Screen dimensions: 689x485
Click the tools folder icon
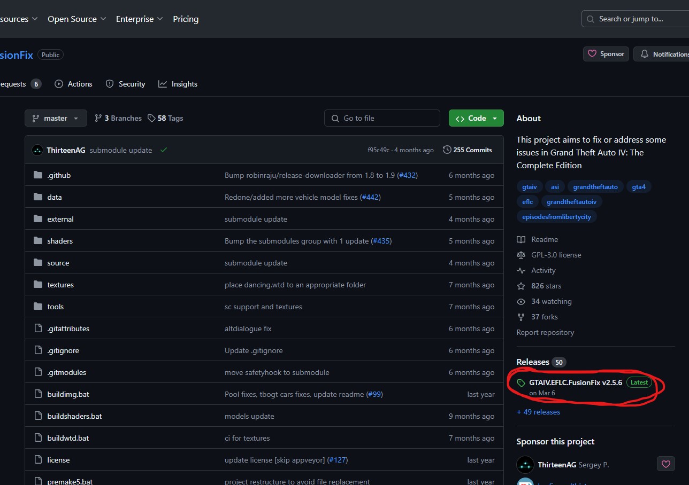pos(37,307)
